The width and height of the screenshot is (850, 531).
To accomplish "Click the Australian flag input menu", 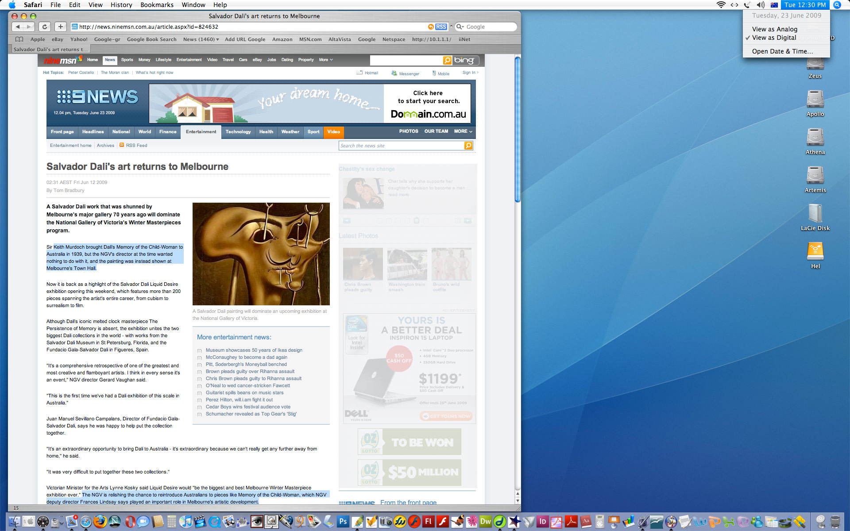I will coord(774,5).
